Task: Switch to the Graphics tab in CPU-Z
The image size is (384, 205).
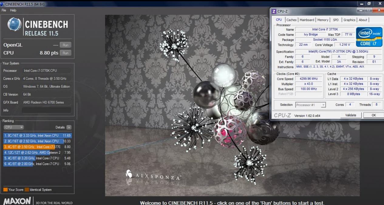Action: [349, 20]
